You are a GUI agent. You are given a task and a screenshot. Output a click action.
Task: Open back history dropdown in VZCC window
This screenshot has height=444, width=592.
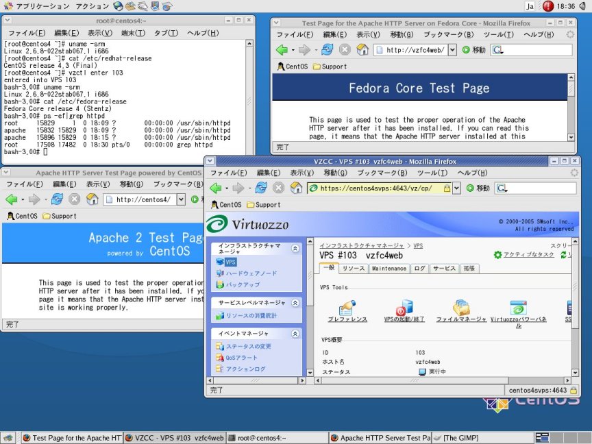click(227, 188)
